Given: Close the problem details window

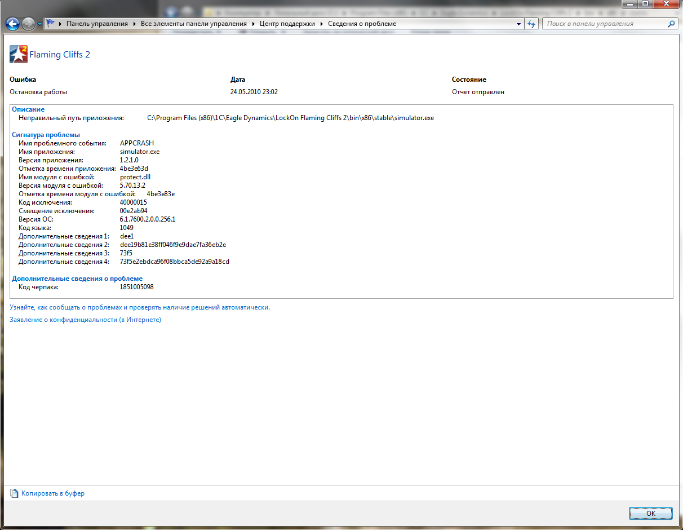Looking at the screenshot, I should pyautogui.click(x=666, y=3).
